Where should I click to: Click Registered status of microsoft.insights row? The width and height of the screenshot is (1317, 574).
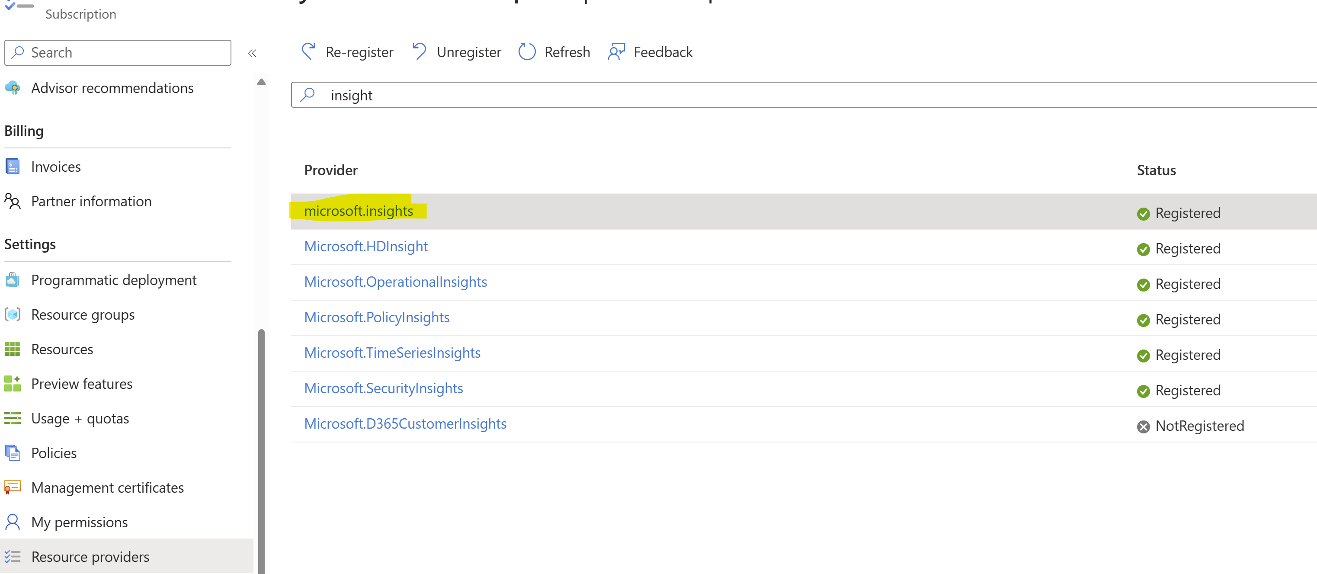[1188, 213]
